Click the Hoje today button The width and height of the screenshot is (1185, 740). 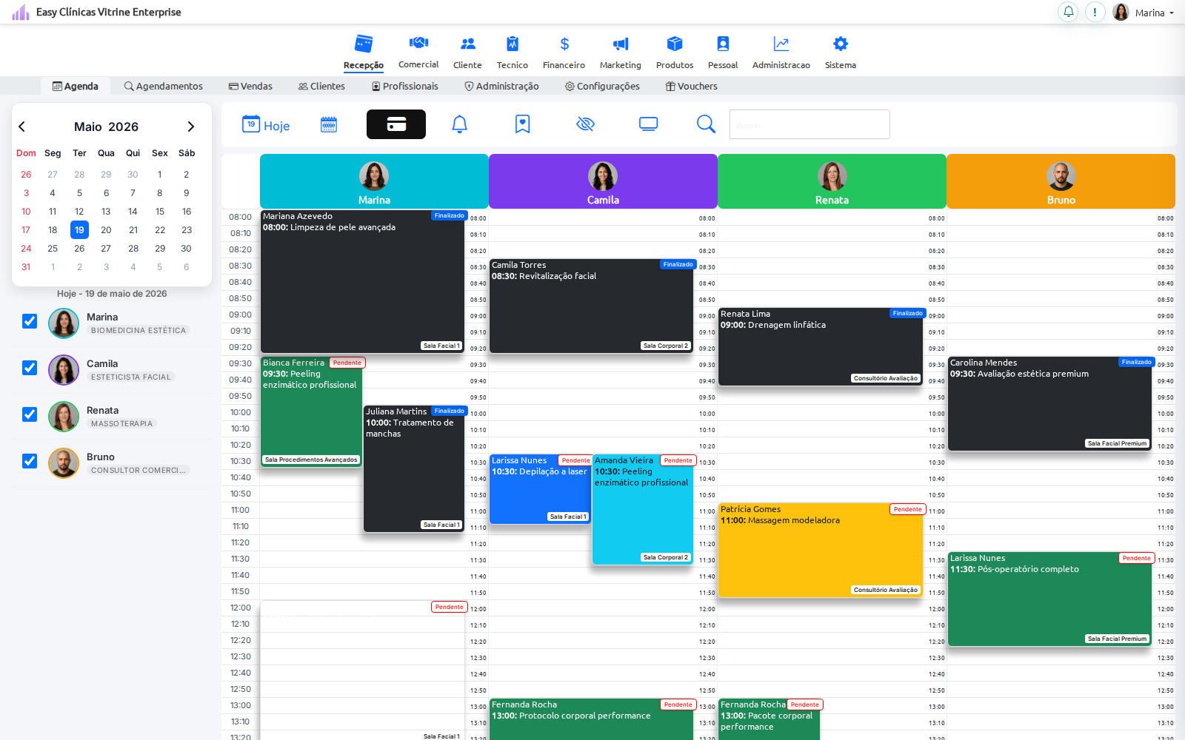coord(266,125)
